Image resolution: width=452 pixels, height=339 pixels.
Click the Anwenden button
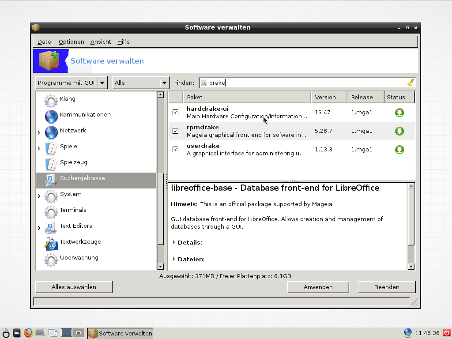coord(318,287)
